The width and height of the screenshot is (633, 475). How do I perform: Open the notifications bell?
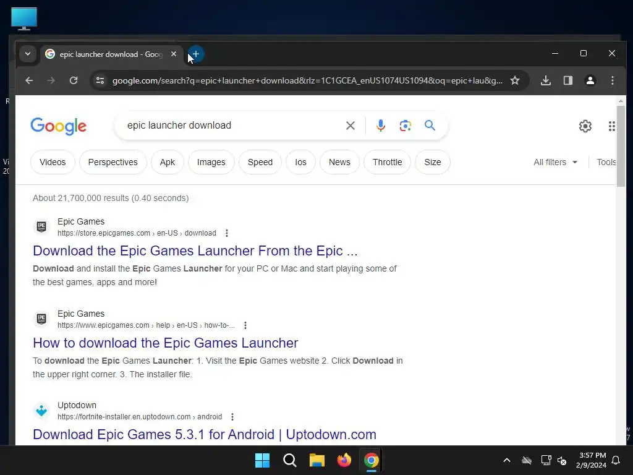(616, 460)
